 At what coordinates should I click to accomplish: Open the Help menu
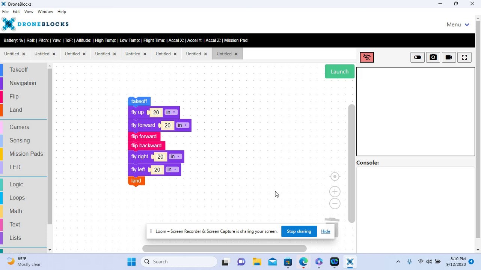point(62,12)
